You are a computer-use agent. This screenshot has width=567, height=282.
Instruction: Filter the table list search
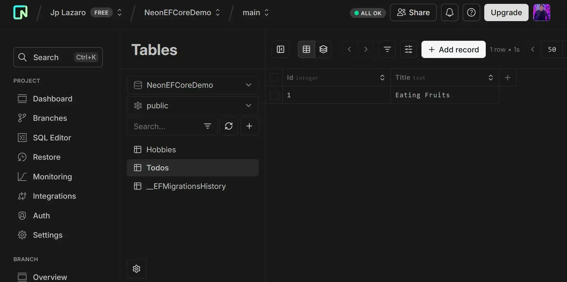[207, 126]
